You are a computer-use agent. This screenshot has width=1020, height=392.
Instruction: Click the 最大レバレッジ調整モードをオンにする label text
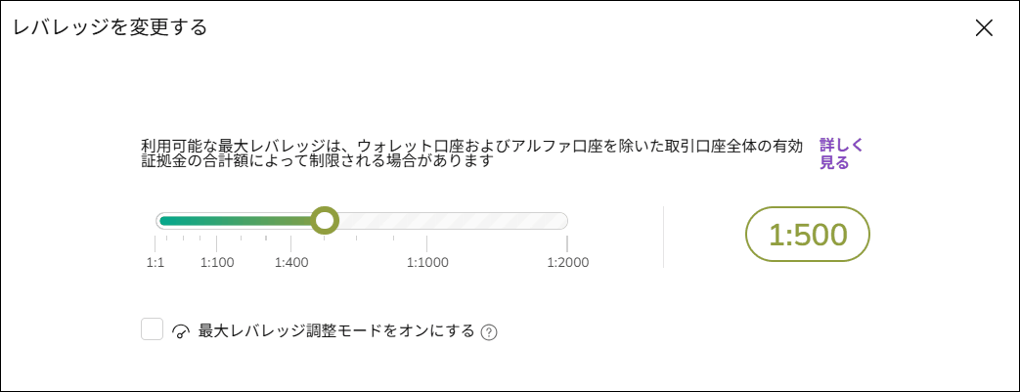point(336,331)
